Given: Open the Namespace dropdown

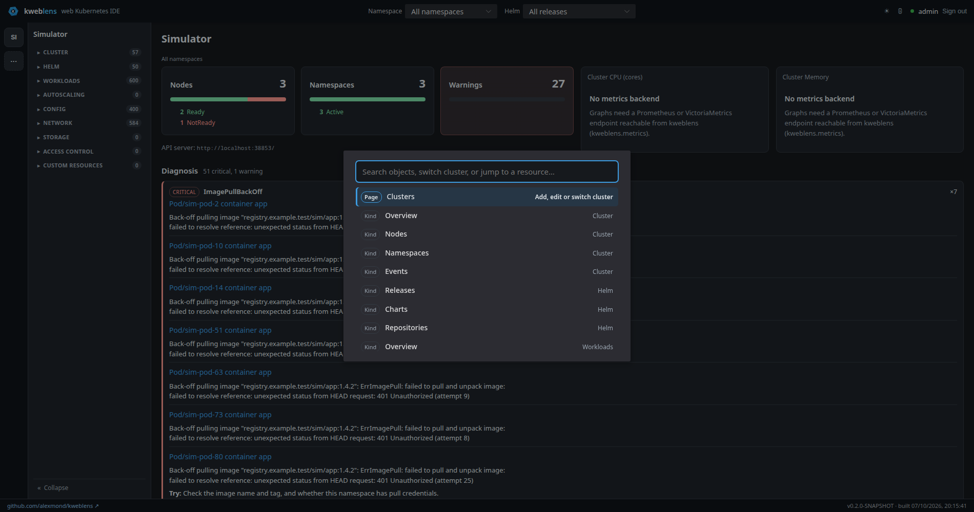Looking at the screenshot, I should [x=451, y=11].
